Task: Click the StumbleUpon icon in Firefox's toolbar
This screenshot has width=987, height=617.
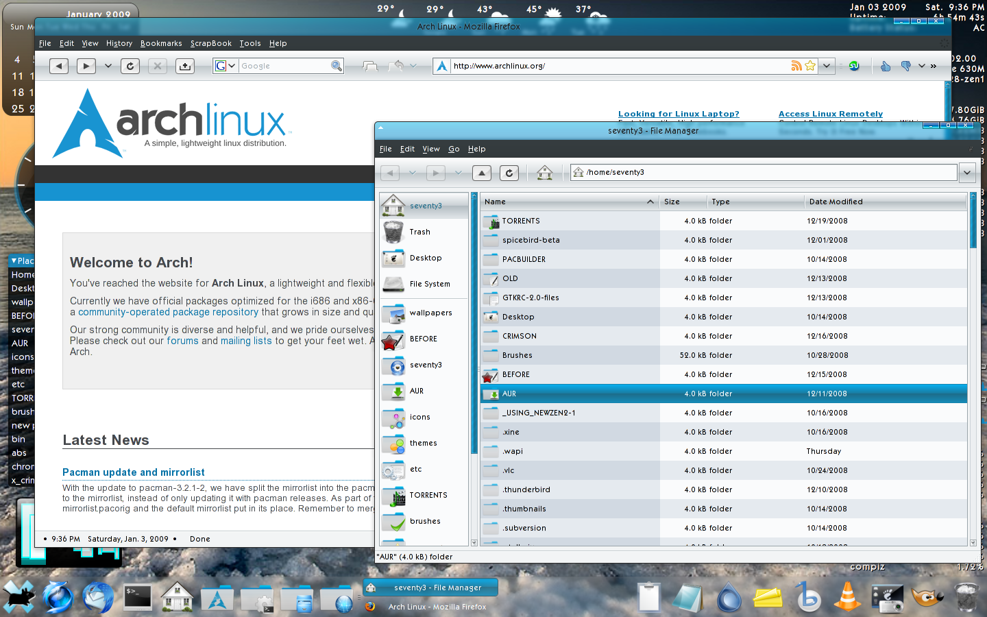Action: click(x=854, y=66)
